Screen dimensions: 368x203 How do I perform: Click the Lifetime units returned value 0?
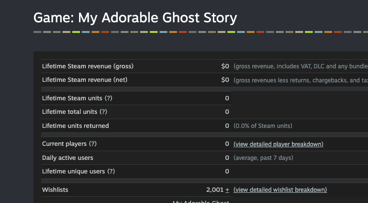pos(227,125)
